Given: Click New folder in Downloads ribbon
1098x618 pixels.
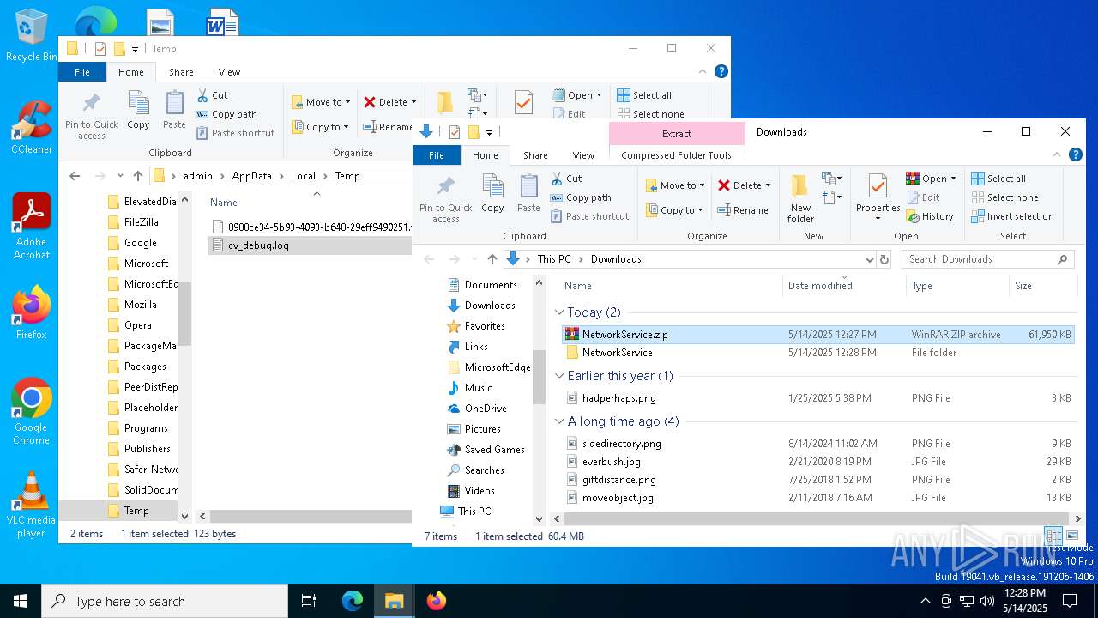Looking at the screenshot, I should click(800, 199).
